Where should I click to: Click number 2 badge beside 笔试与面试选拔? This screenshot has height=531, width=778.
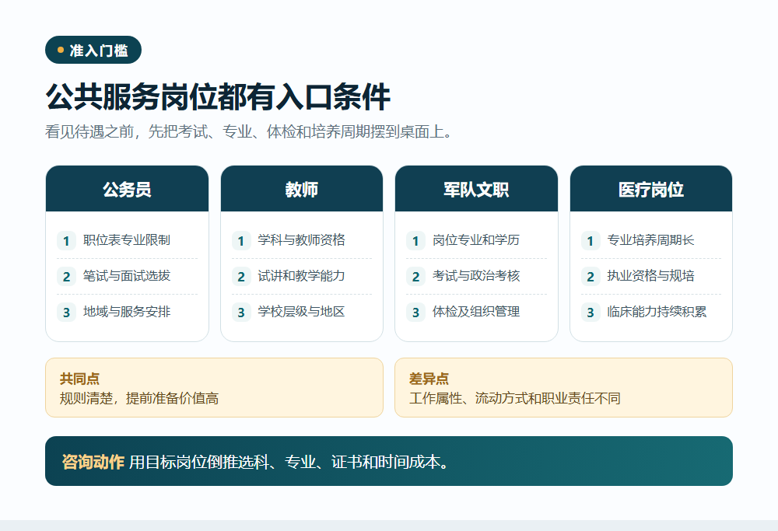tap(66, 277)
